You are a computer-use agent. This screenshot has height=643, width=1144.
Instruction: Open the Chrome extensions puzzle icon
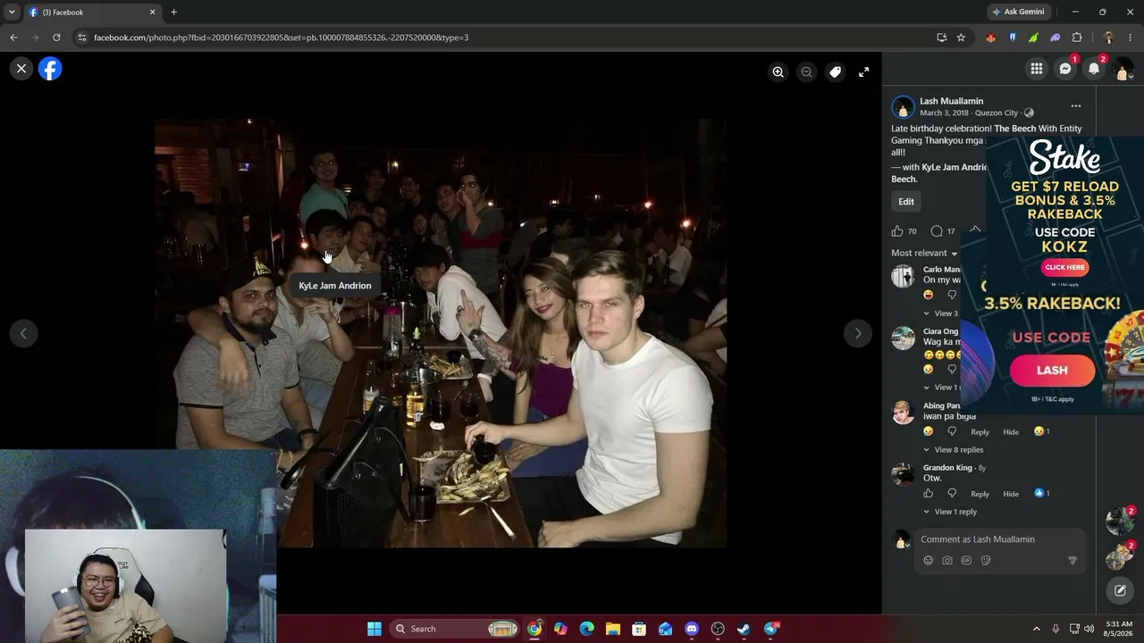pos(1077,38)
